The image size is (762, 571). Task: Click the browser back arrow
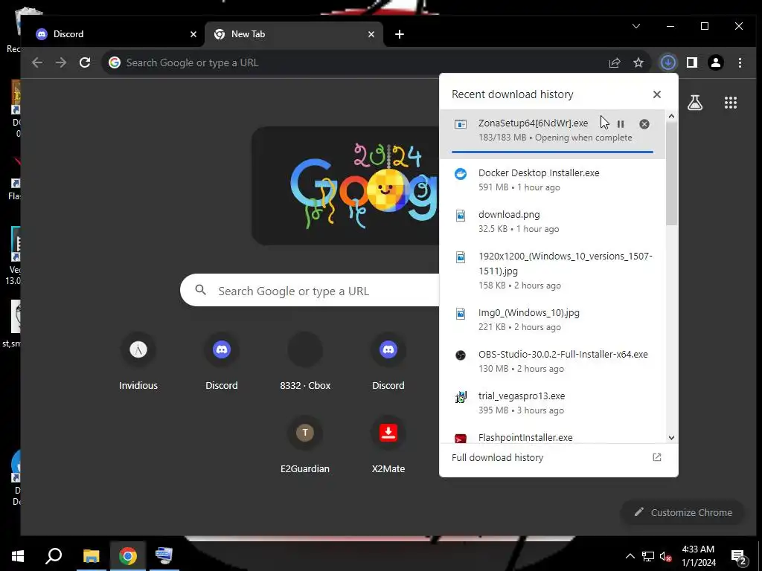[37, 62]
